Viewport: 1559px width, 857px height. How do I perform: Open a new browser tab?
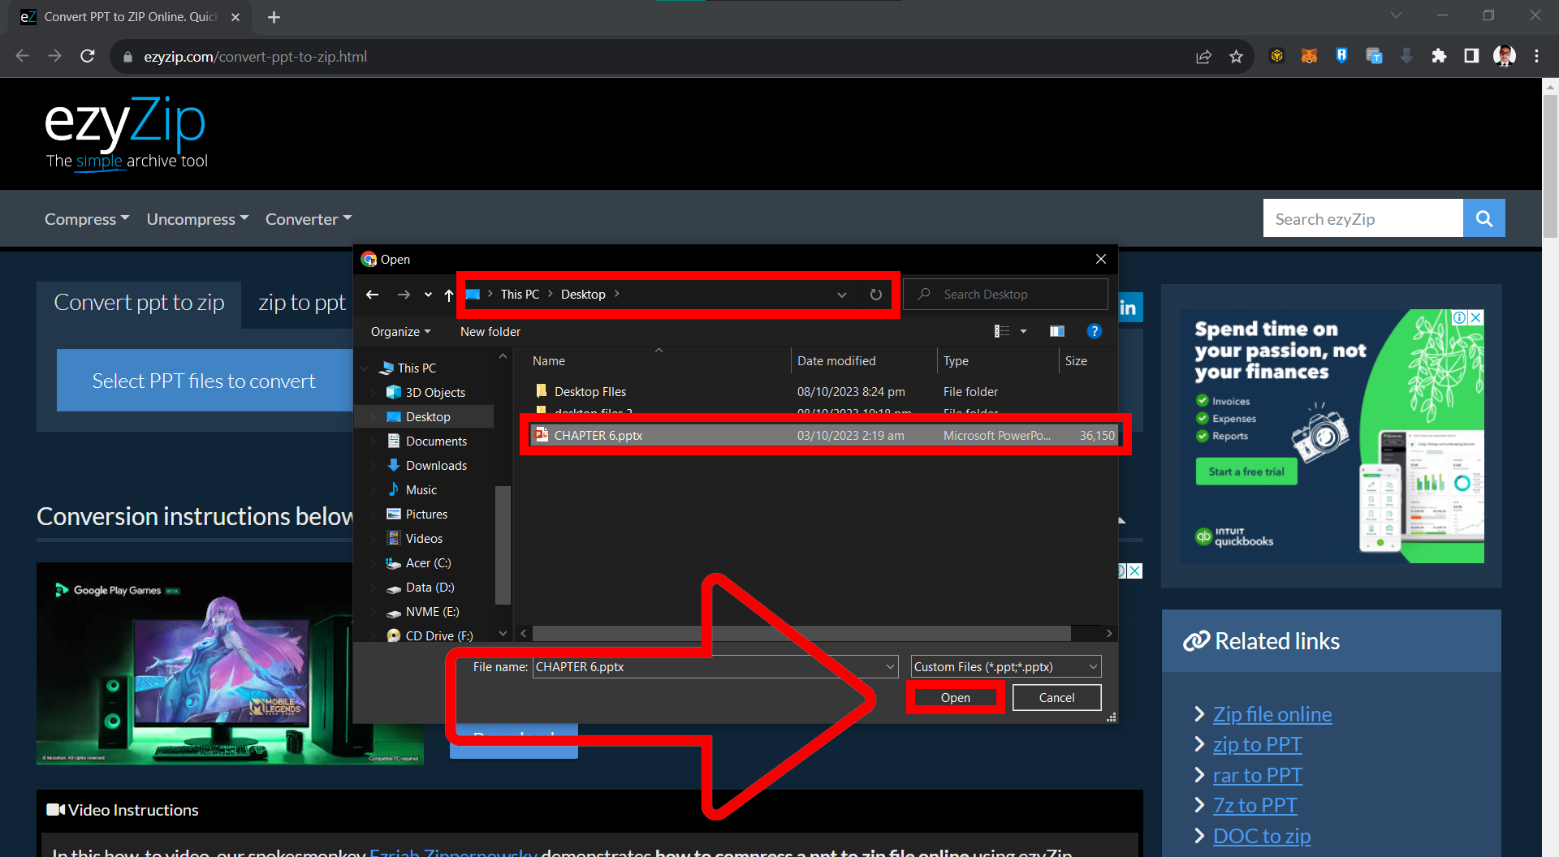point(274,16)
